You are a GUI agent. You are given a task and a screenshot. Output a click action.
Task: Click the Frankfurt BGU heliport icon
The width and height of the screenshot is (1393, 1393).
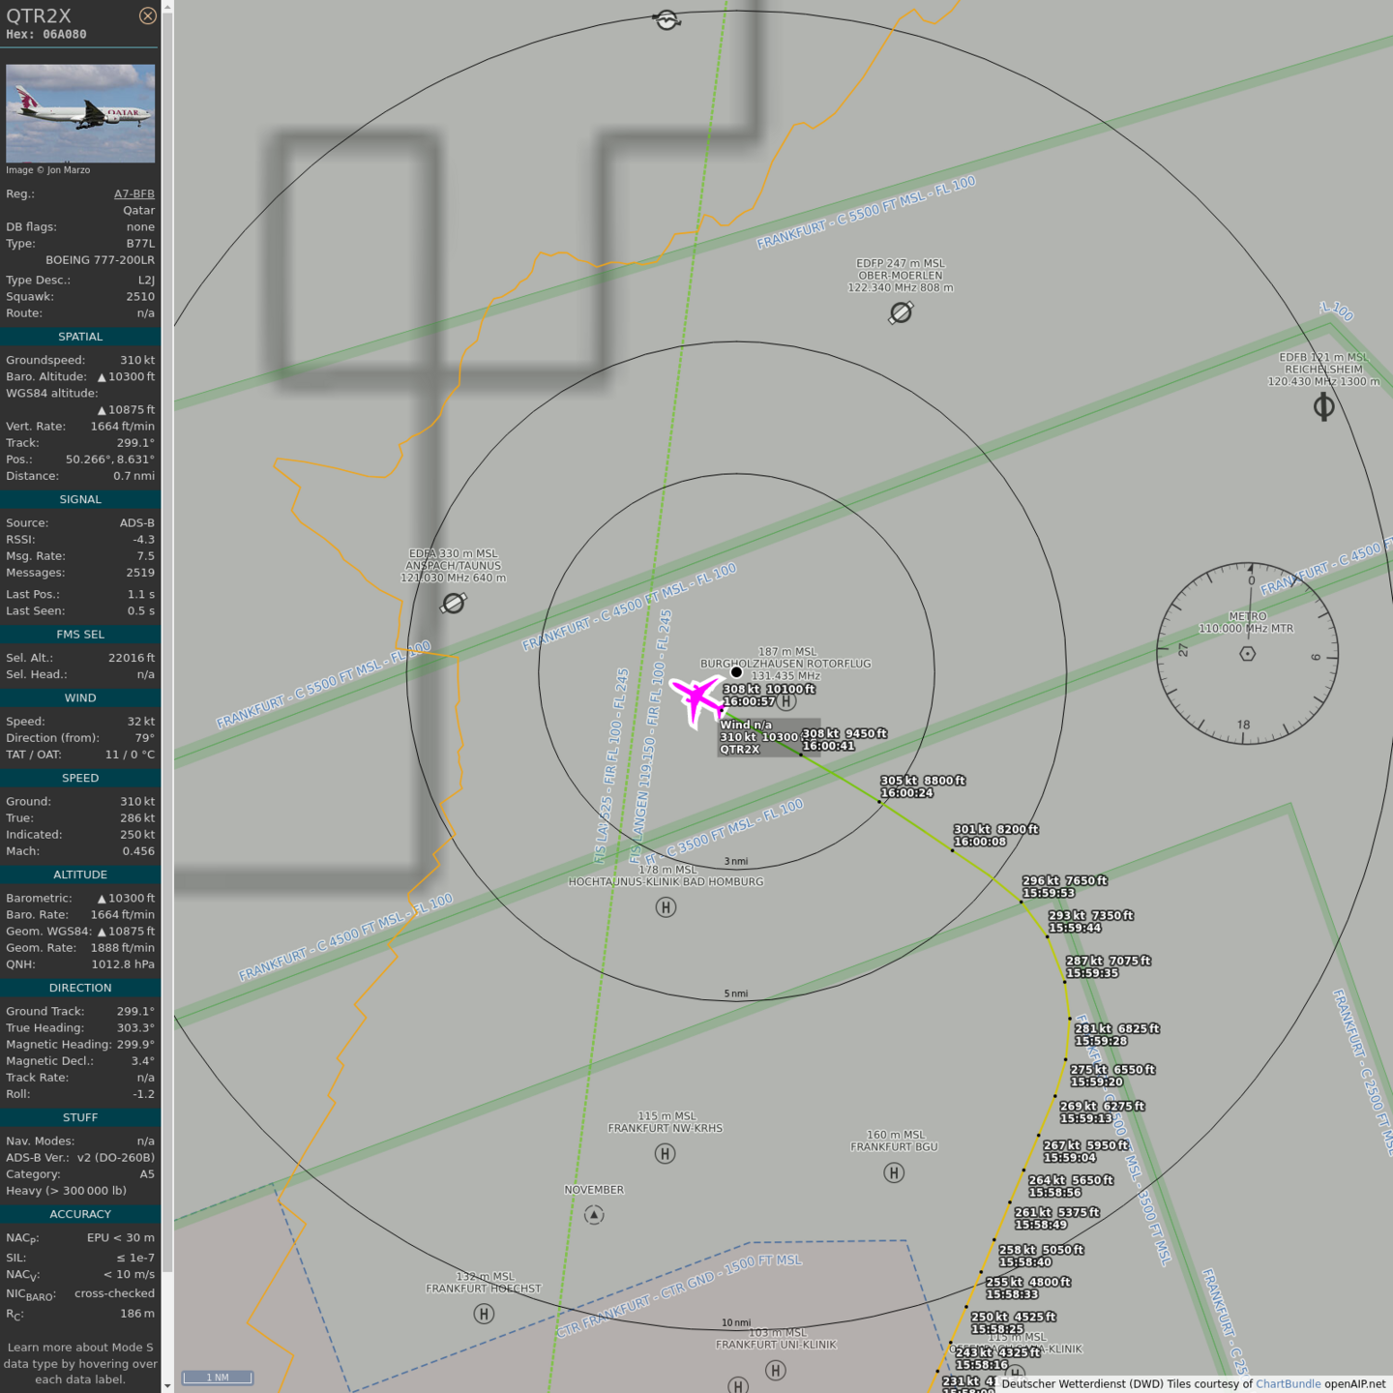pyautogui.click(x=894, y=1172)
